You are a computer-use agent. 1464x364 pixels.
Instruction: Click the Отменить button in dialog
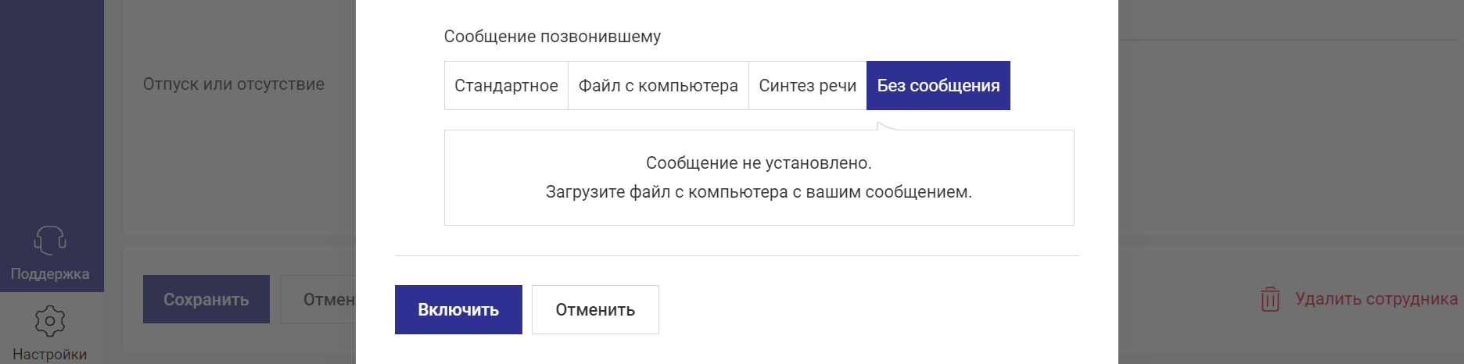point(595,310)
